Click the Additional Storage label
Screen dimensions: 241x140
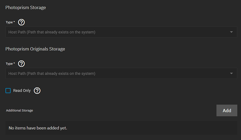tap(20, 110)
